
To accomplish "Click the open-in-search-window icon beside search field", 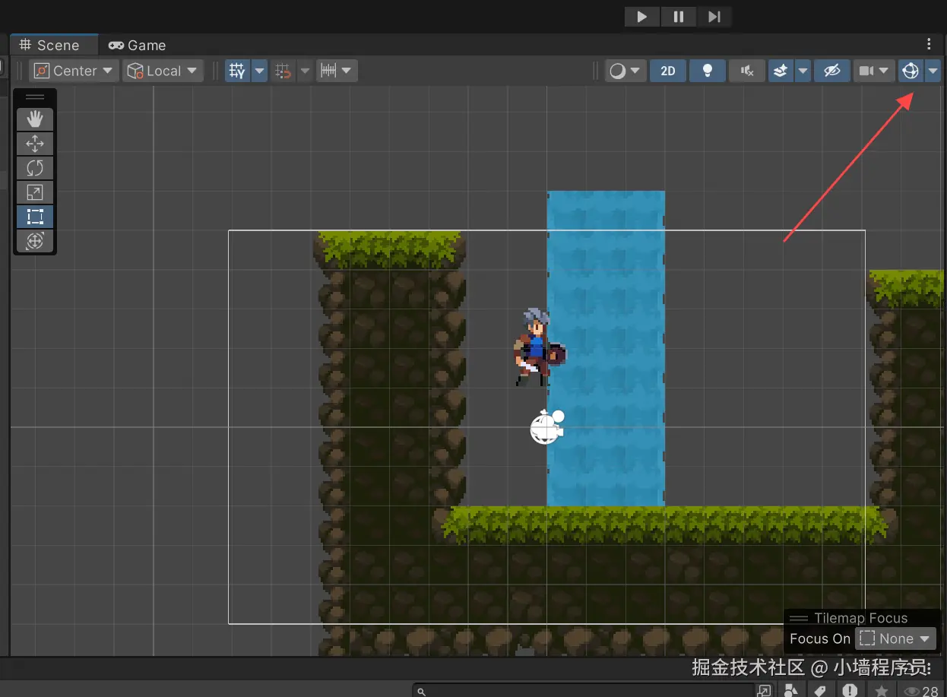I will pos(765,690).
